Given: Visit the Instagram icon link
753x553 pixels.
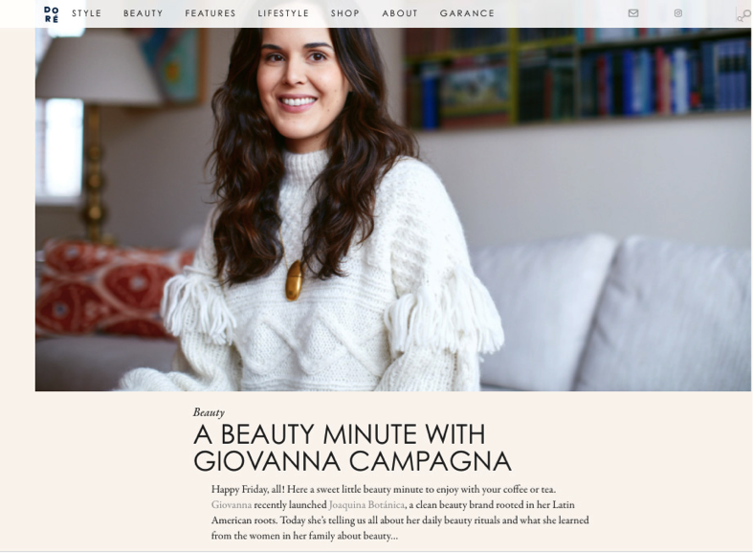Looking at the screenshot, I should click(x=678, y=13).
